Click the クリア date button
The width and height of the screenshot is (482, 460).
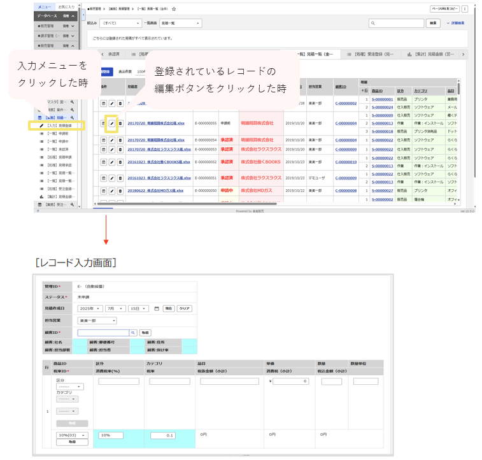point(185,308)
